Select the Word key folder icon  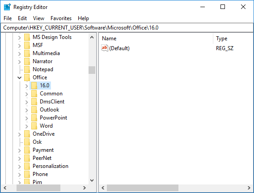point(34,126)
